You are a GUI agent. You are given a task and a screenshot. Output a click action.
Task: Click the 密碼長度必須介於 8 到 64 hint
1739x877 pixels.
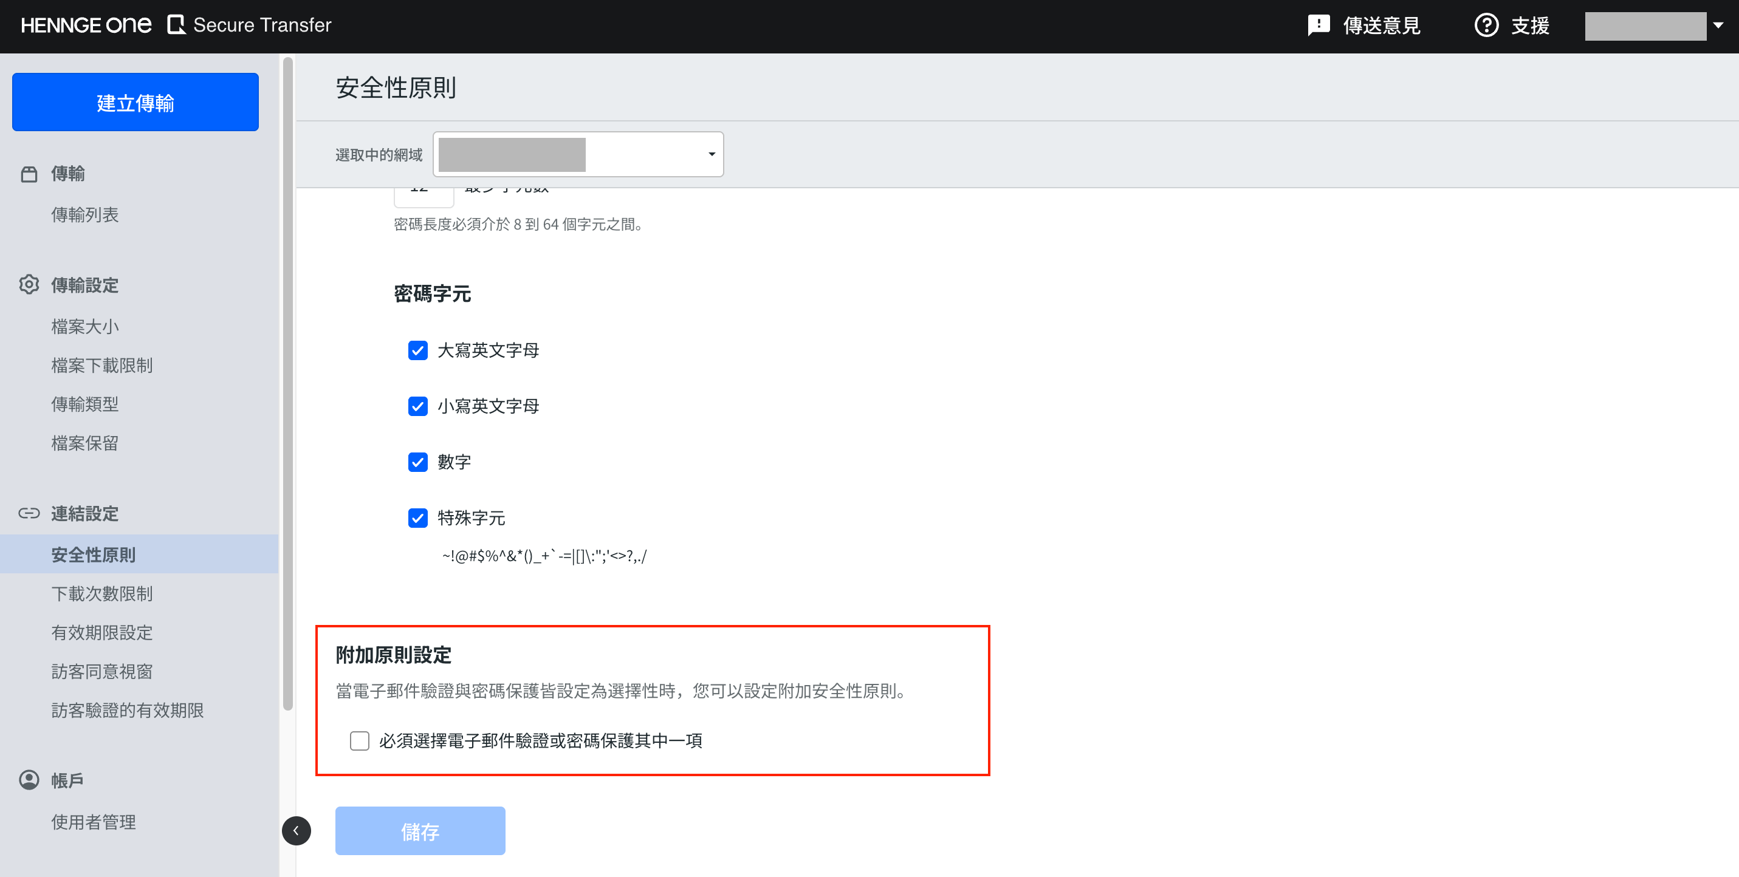(518, 224)
